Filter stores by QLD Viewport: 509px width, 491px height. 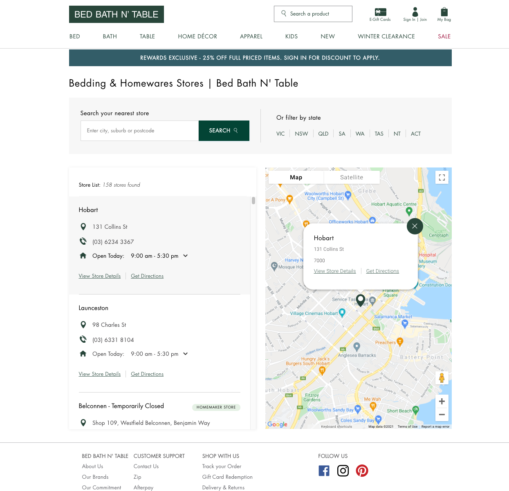tap(323, 134)
